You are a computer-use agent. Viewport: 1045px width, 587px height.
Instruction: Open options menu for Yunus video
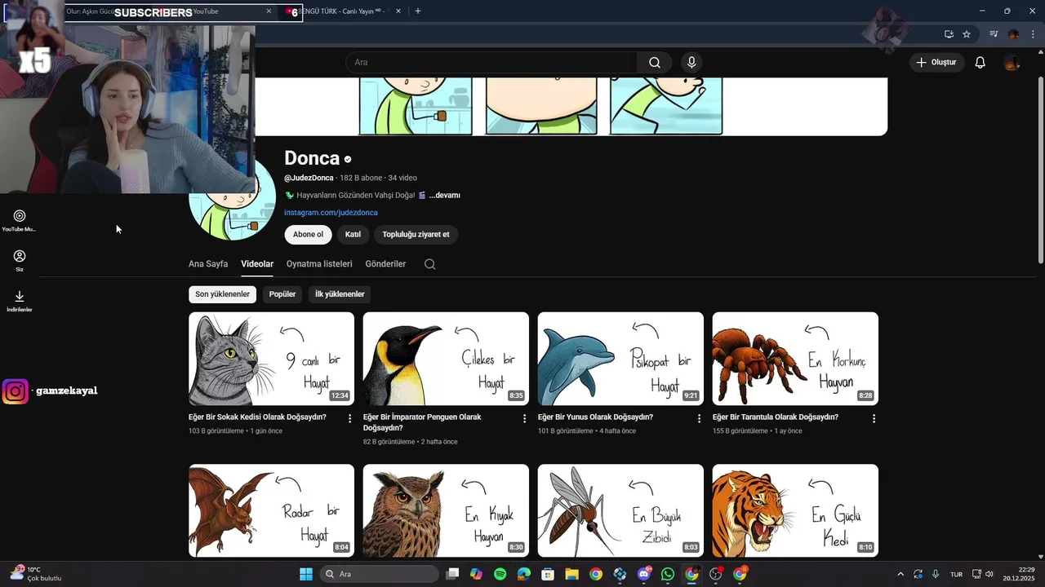699,418
